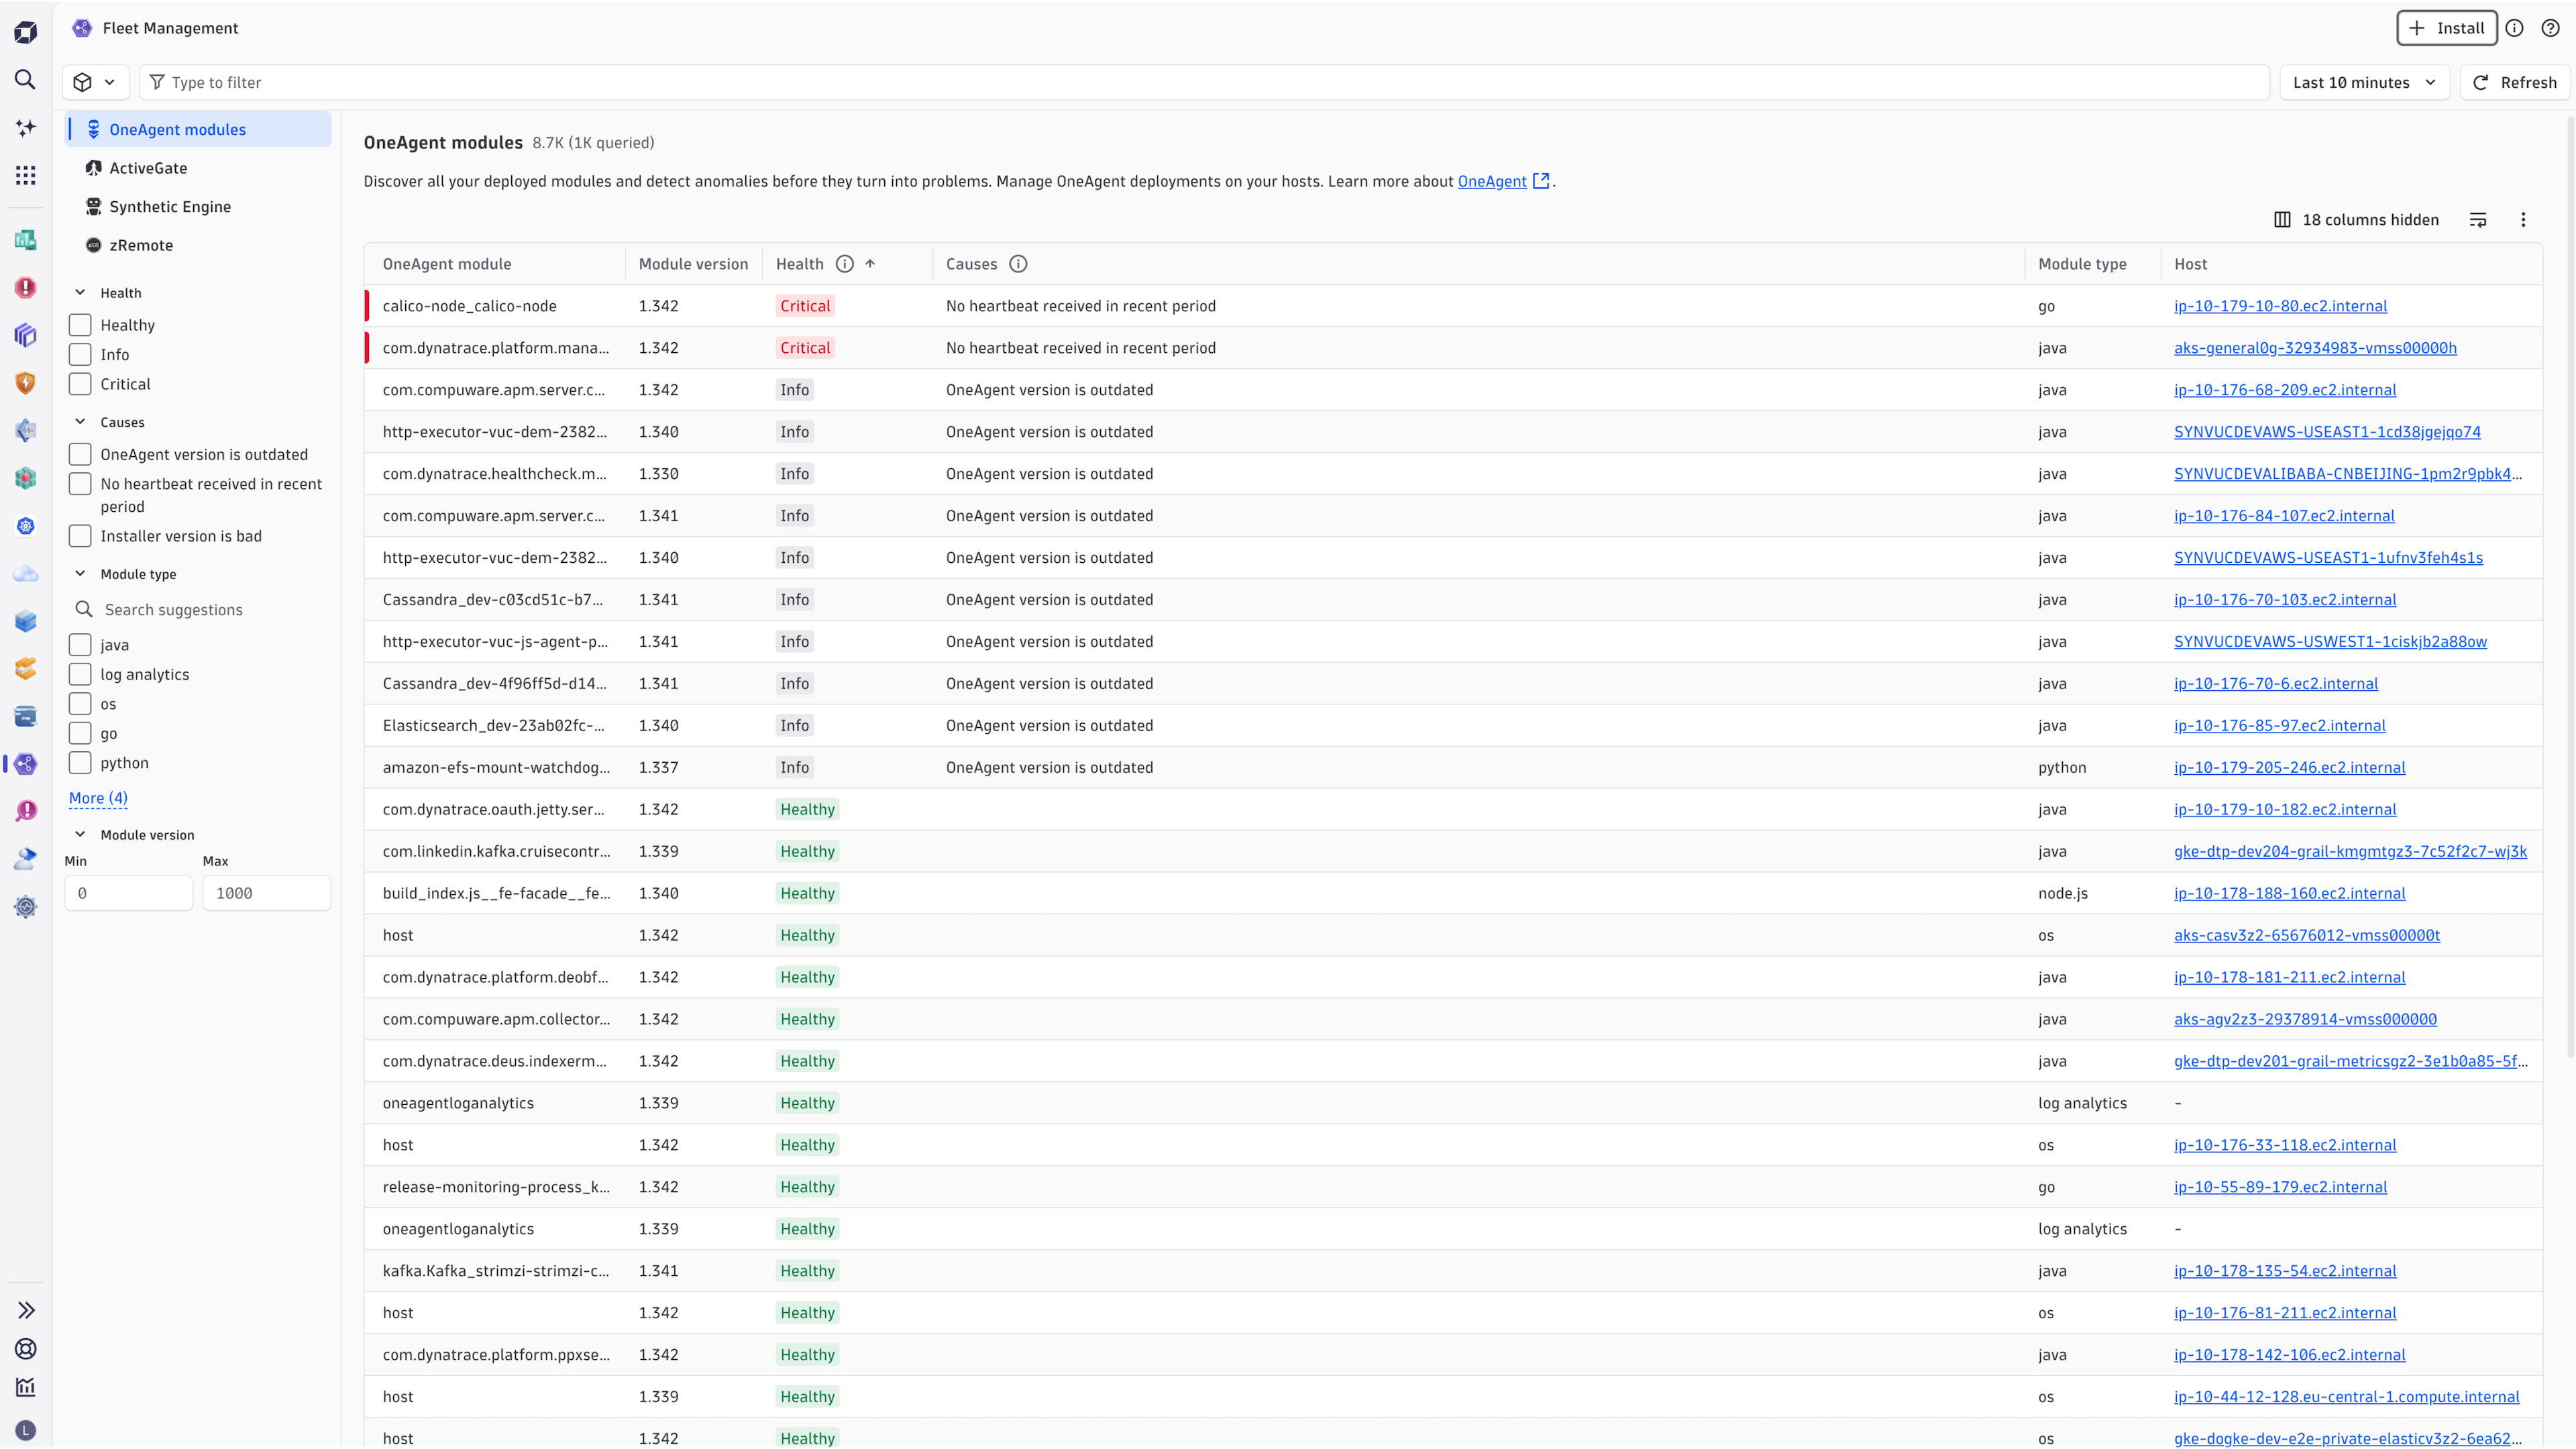
Task: Click the vertical scrollbar of the page
Action: click(x=2570, y=588)
